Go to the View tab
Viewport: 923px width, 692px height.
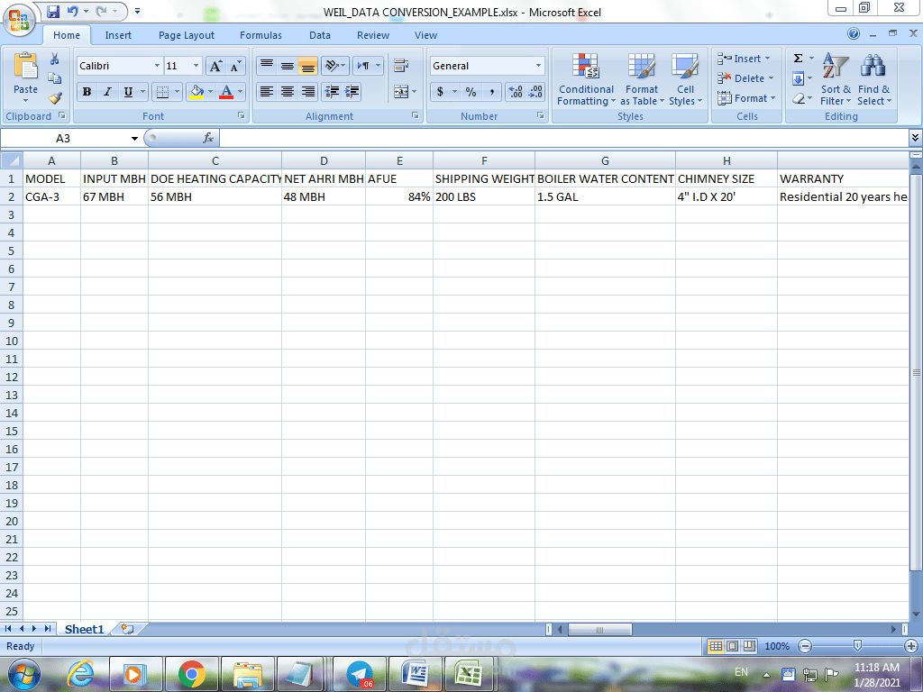425,35
